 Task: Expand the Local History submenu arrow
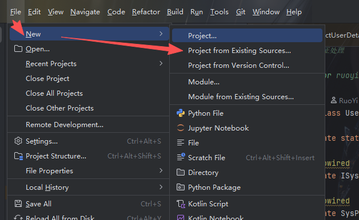pos(161,187)
